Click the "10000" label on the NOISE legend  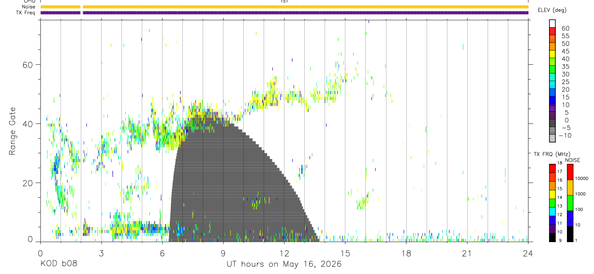[581, 178]
